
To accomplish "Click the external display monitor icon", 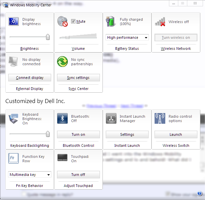I will pyautogui.click(x=13, y=62).
